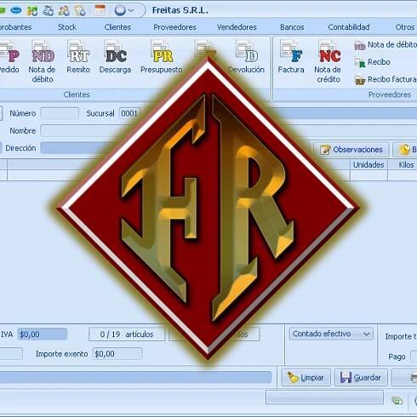
Task: Click the two-people users quick-access icon
Action: [x=64, y=11]
